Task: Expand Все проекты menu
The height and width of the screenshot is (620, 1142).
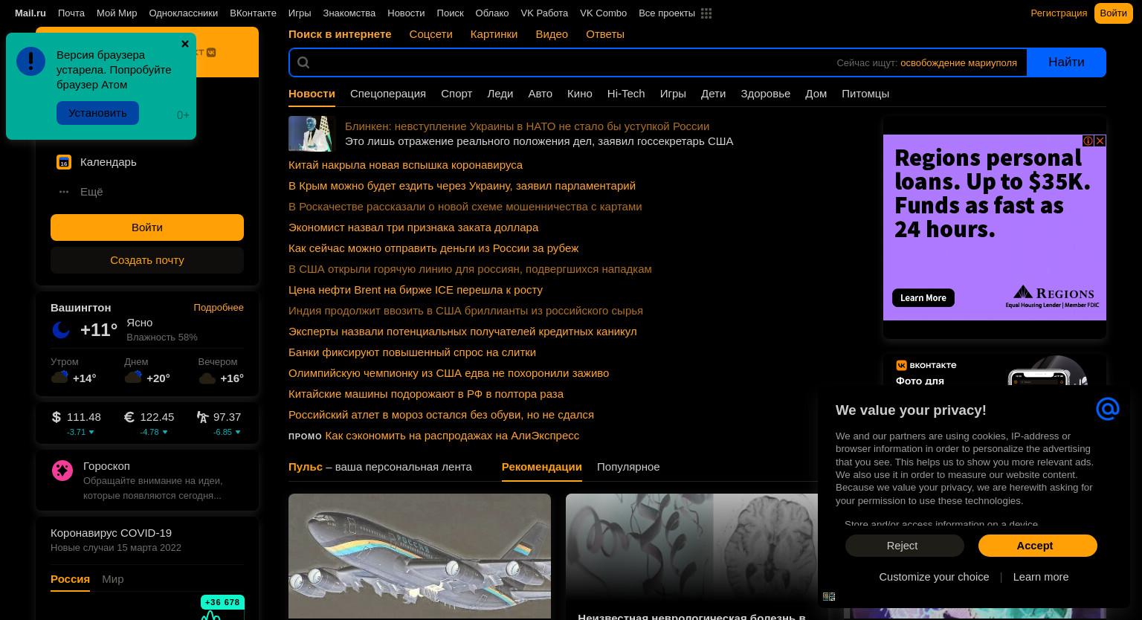Action: tap(667, 13)
